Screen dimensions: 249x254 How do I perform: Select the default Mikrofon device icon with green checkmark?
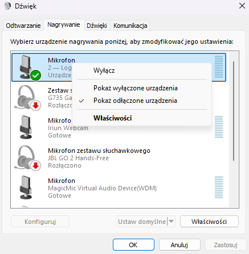click(x=30, y=68)
